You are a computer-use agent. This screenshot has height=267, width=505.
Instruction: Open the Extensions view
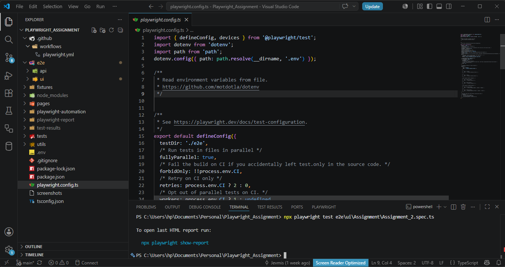point(9,93)
